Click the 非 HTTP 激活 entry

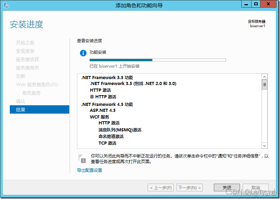(103, 97)
